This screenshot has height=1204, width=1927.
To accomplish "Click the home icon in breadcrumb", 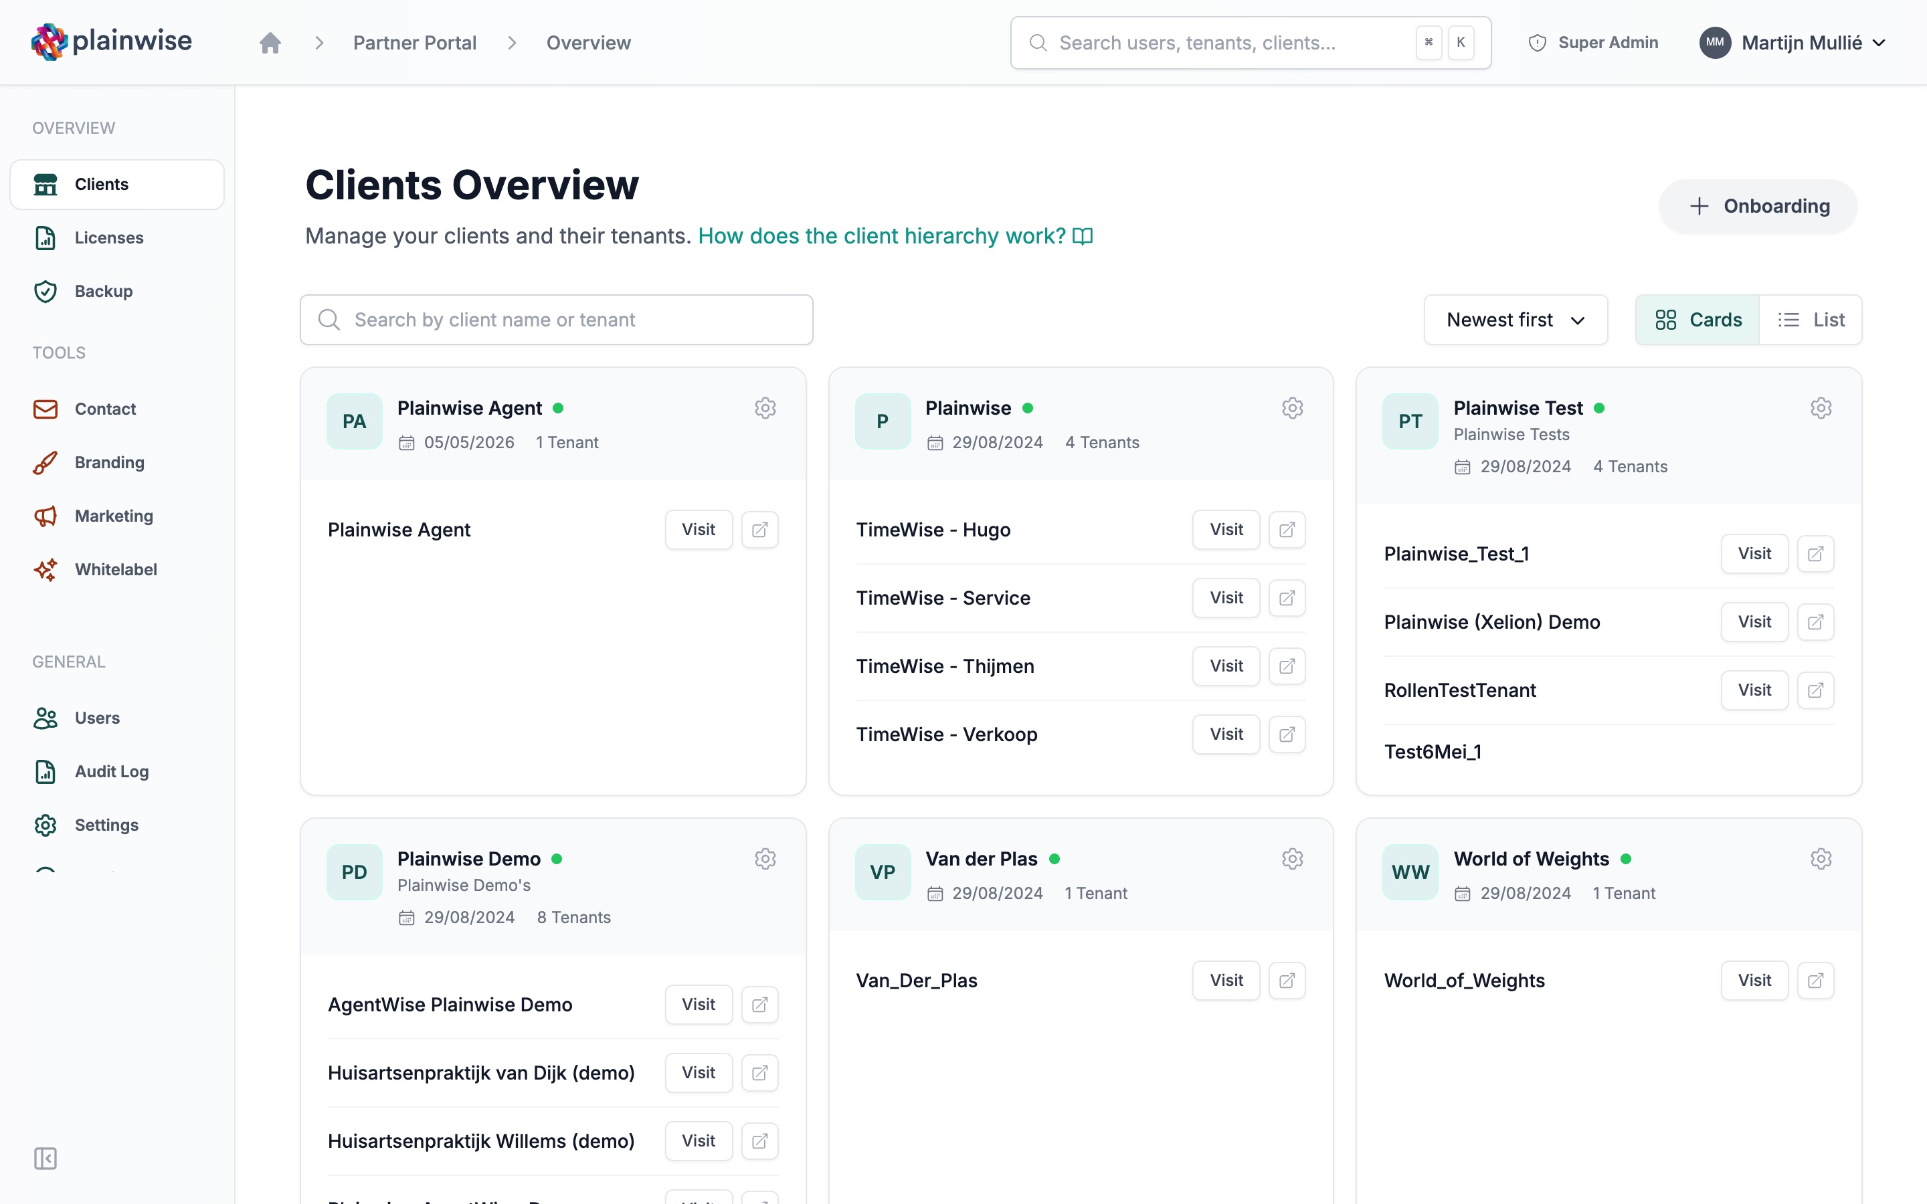I will click(270, 43).
